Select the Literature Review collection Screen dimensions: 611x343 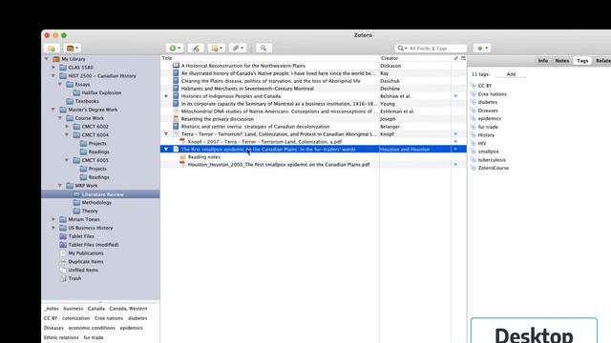click(100, 194)
